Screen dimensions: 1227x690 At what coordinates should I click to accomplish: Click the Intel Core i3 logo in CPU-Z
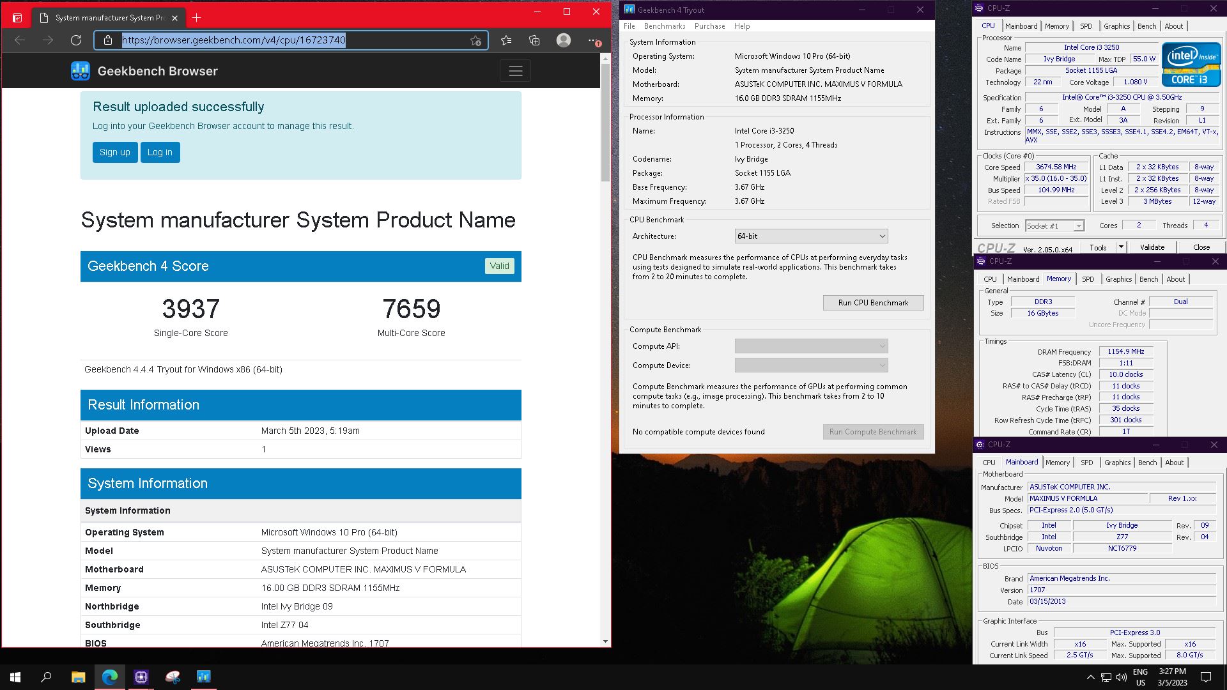[1191, 65]
